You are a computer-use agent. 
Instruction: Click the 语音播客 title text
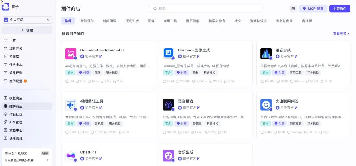[x=186, y=101]
